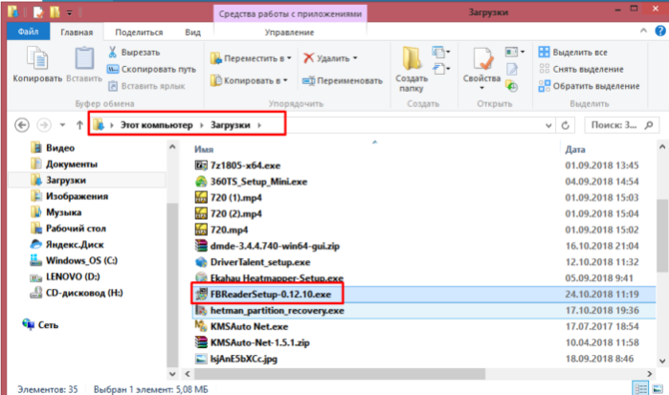The image size is (669, 395).
Task: Switch to Large icons view in status bar
Action: click(658, 388)
